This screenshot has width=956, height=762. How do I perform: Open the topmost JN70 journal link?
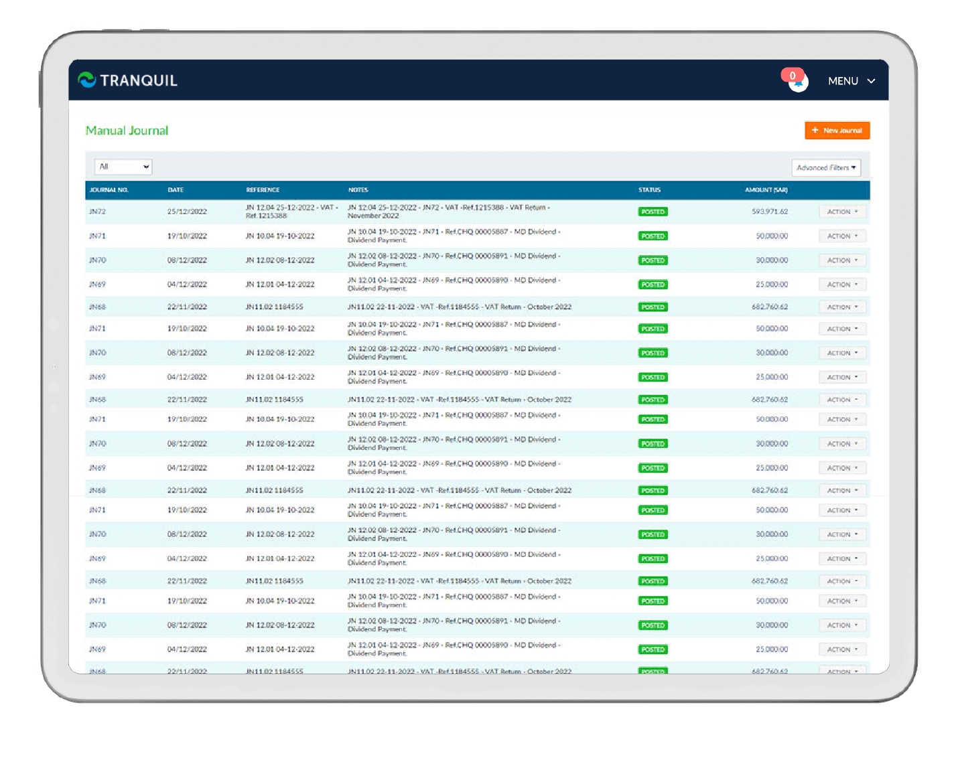click(x=97, y=260)
